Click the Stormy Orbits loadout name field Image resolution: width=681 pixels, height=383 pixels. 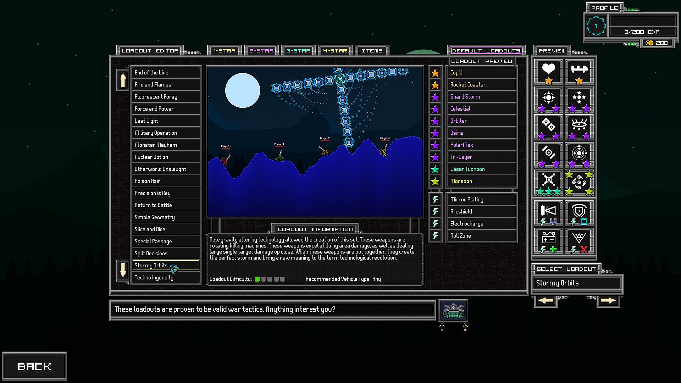(576, 283)
